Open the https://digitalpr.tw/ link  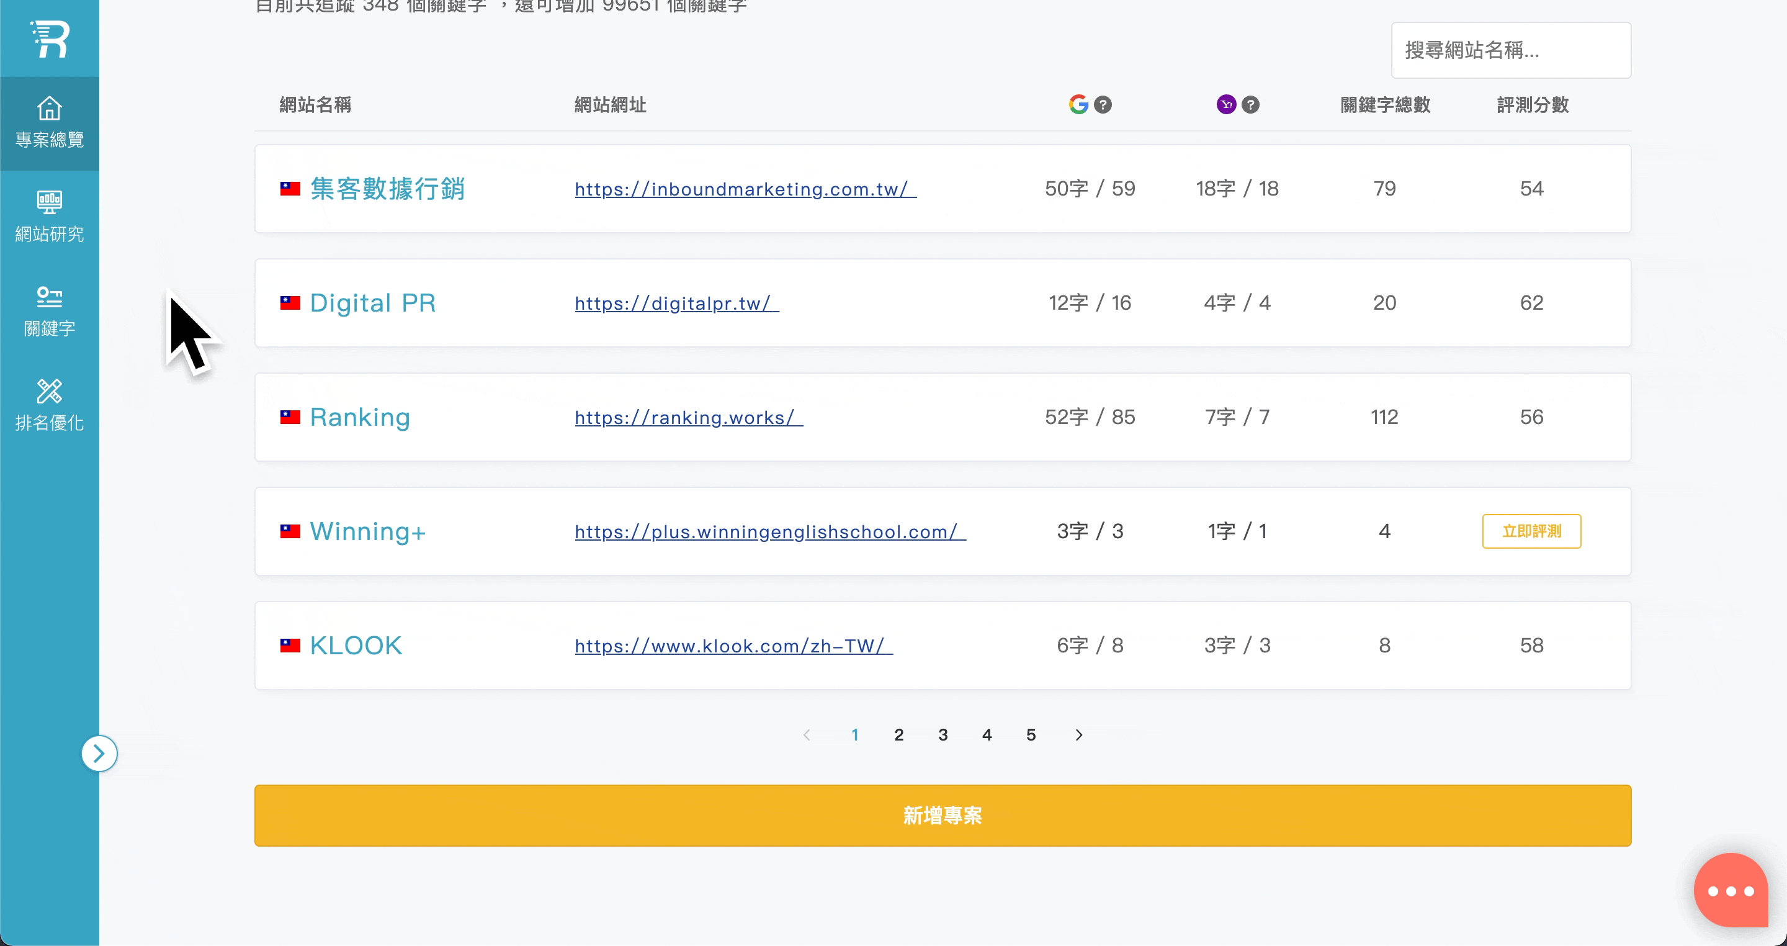tap(676, 304)
